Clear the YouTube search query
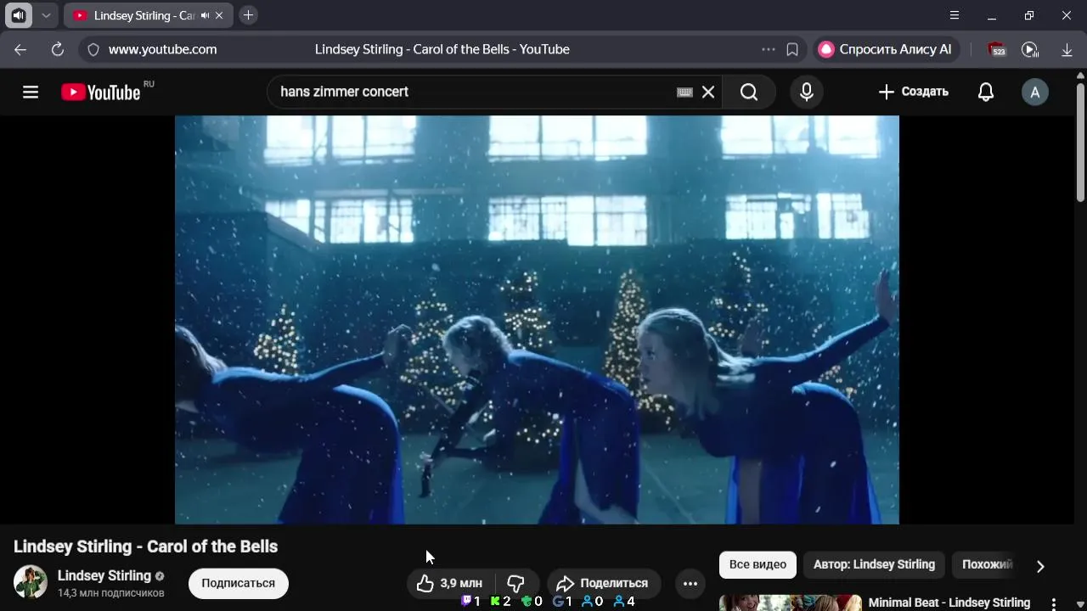This screenshot has width=1087, height=611. pos(708,92)
